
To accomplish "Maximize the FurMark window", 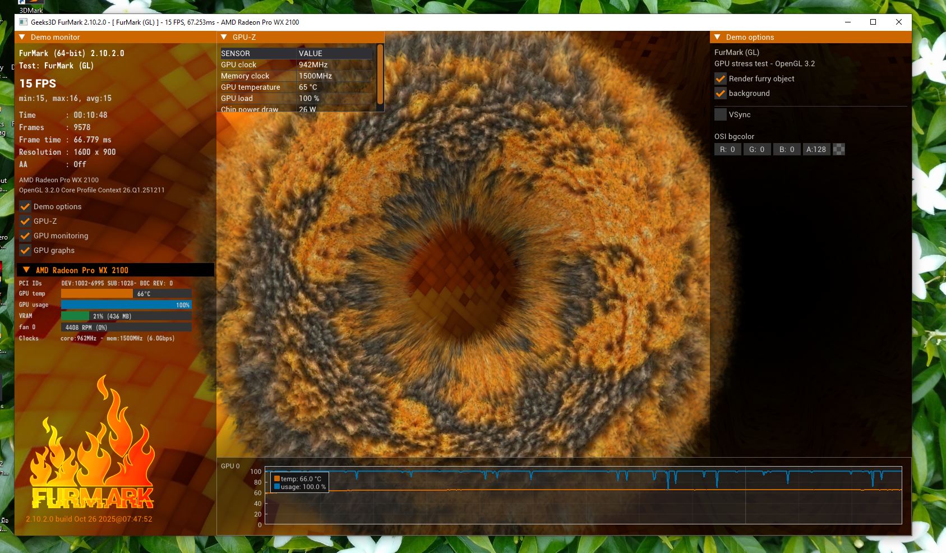I will click(873, 22).
